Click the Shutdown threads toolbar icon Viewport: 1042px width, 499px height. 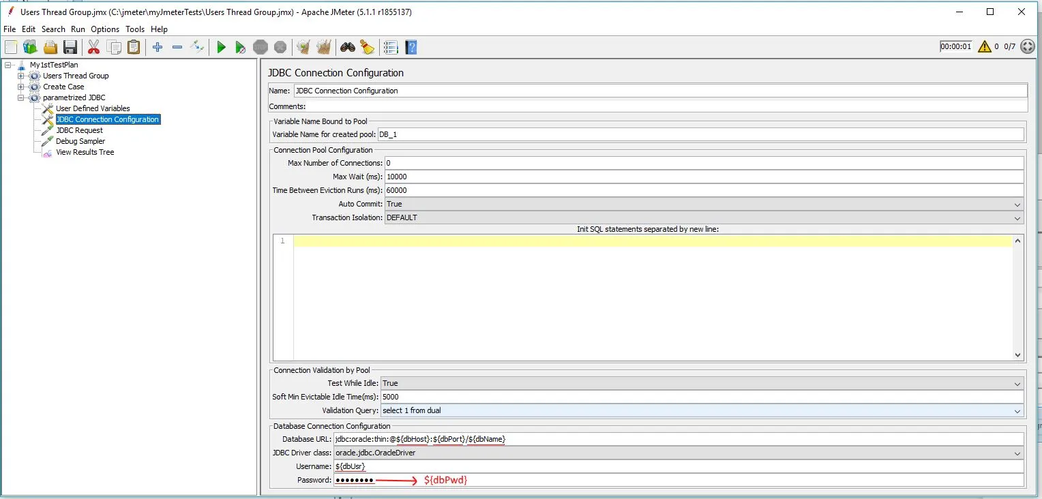point(280,47)
